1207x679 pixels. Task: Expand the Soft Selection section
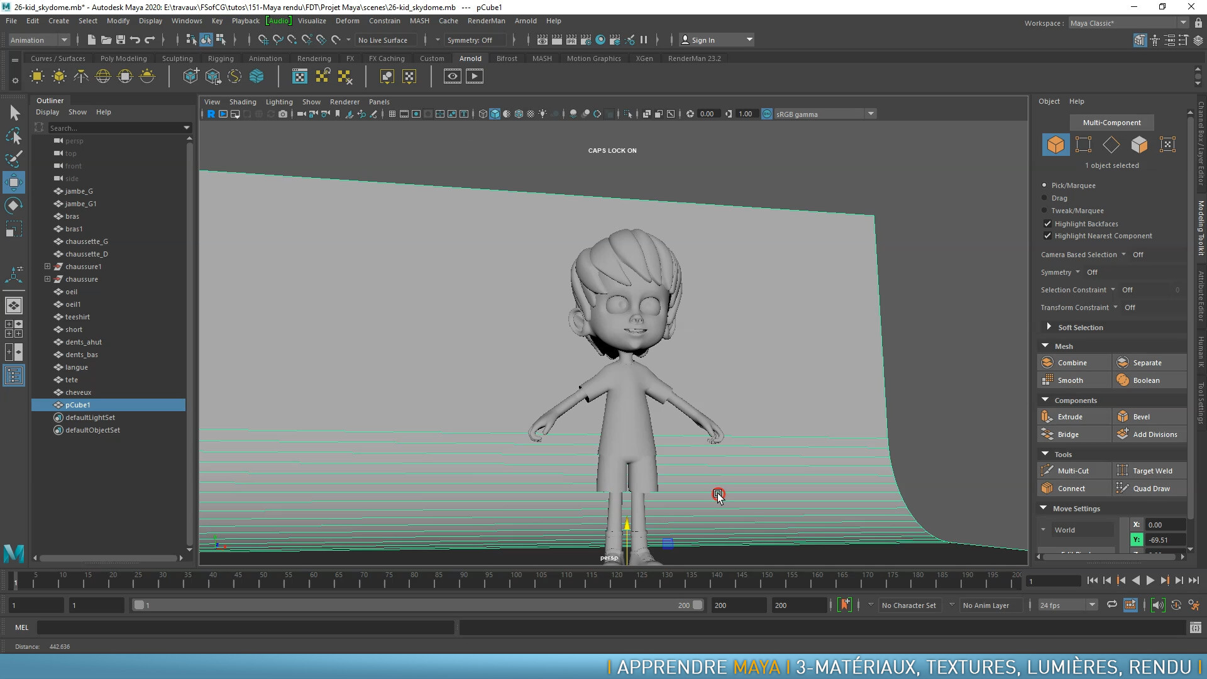[1049, 327]
